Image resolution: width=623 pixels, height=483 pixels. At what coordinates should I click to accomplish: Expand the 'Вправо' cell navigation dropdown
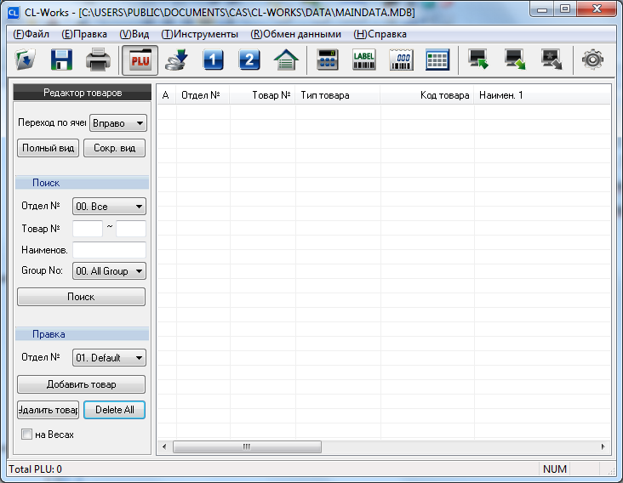point(117,123)
